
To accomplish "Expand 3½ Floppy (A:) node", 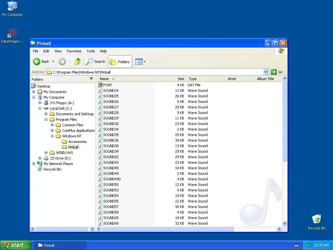I will (40, 103).
